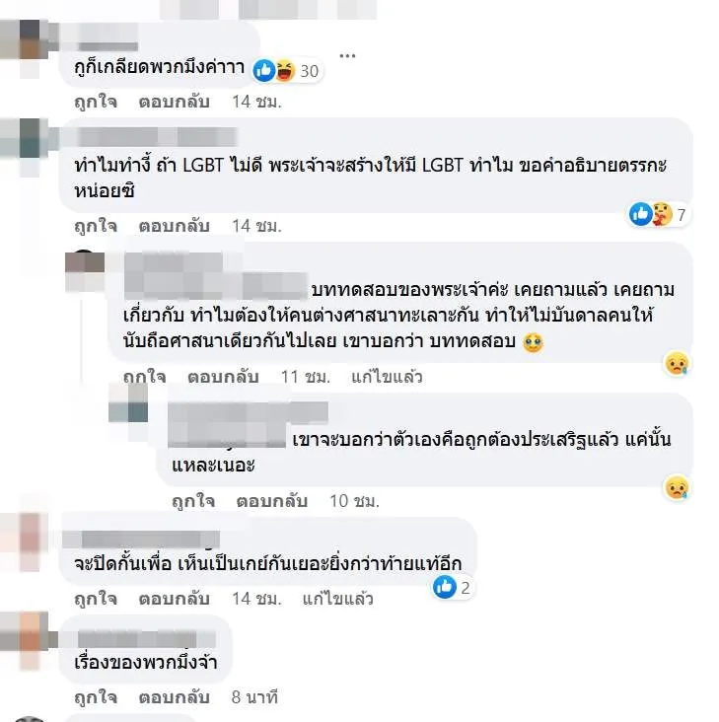Click the like icon with count 2
Screen dimensions: 719x722
(x=445, y=587)
